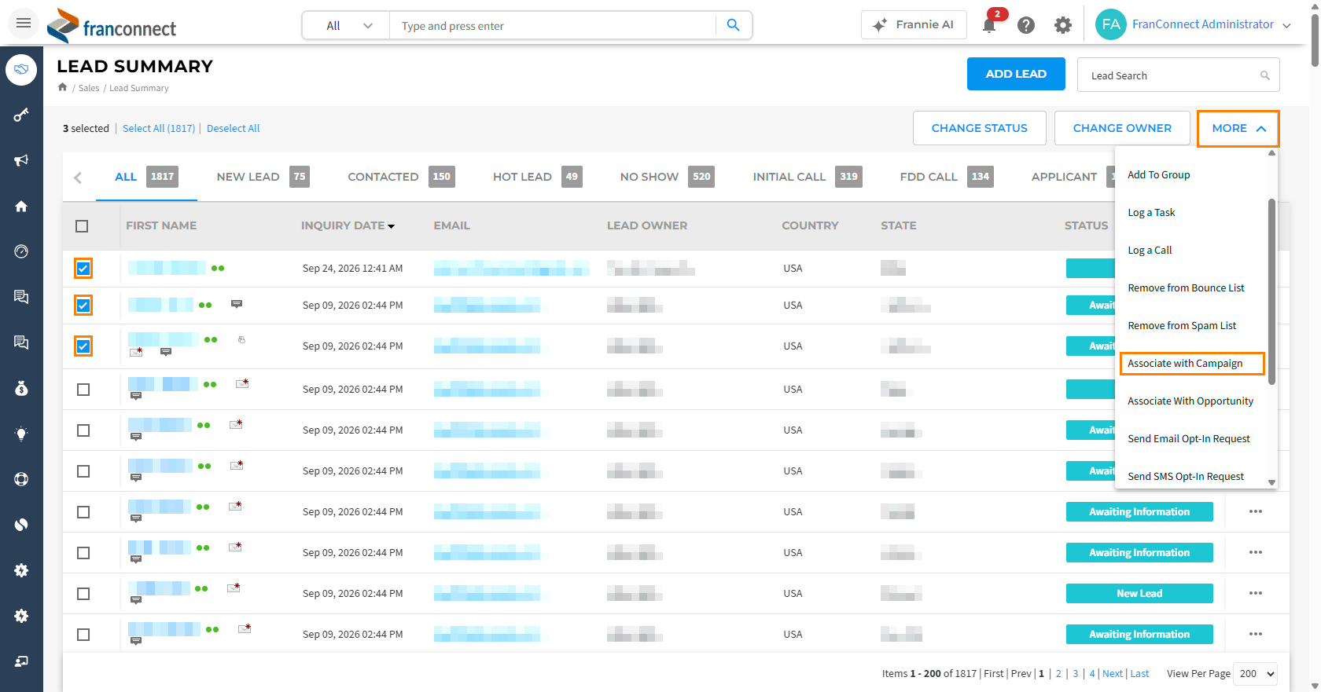Click the CHANGE OWNER button
The height and width of the screenshot is (692, 1321).
tap(1122, 128)
